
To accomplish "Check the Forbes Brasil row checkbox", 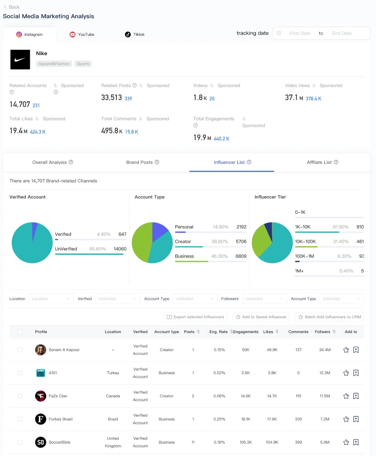I will coord(20,419).
